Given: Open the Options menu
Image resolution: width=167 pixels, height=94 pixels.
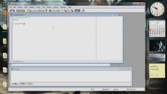Looking at the screenshot, I should click(56, 7).
